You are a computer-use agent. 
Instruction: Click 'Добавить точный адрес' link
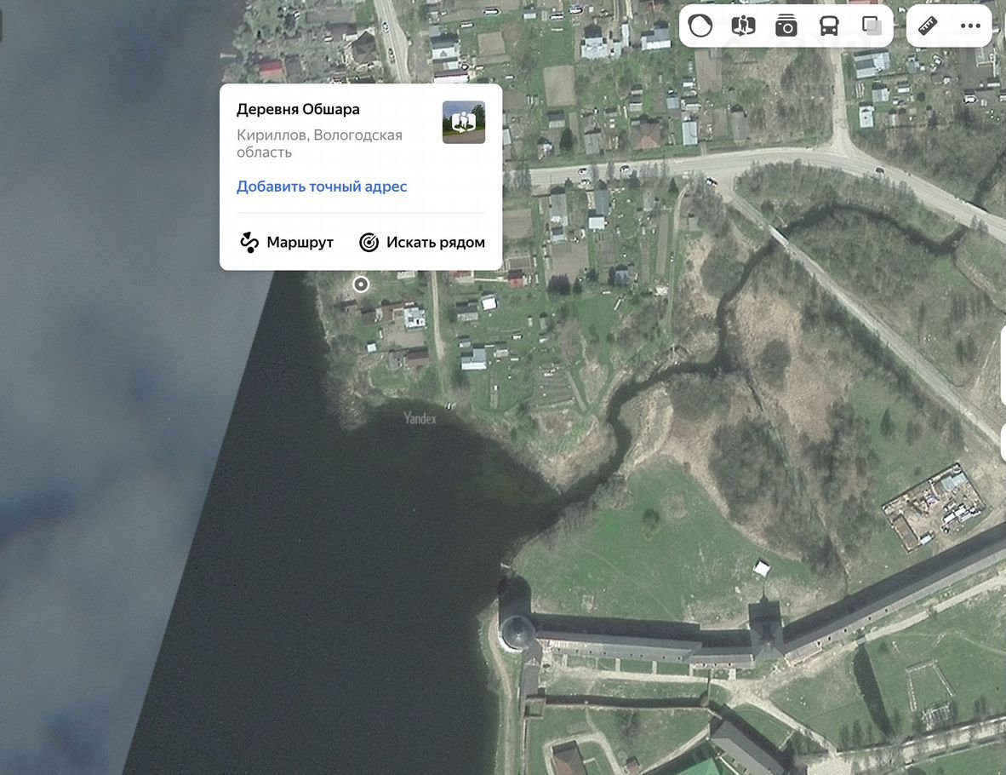[322, 187]
